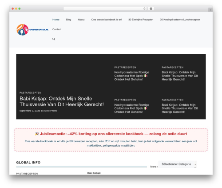The height and width of the screenshot is (188, 222).
Task: Click the 'septembre 3, 2026' post date
Action: pos(30,111)
